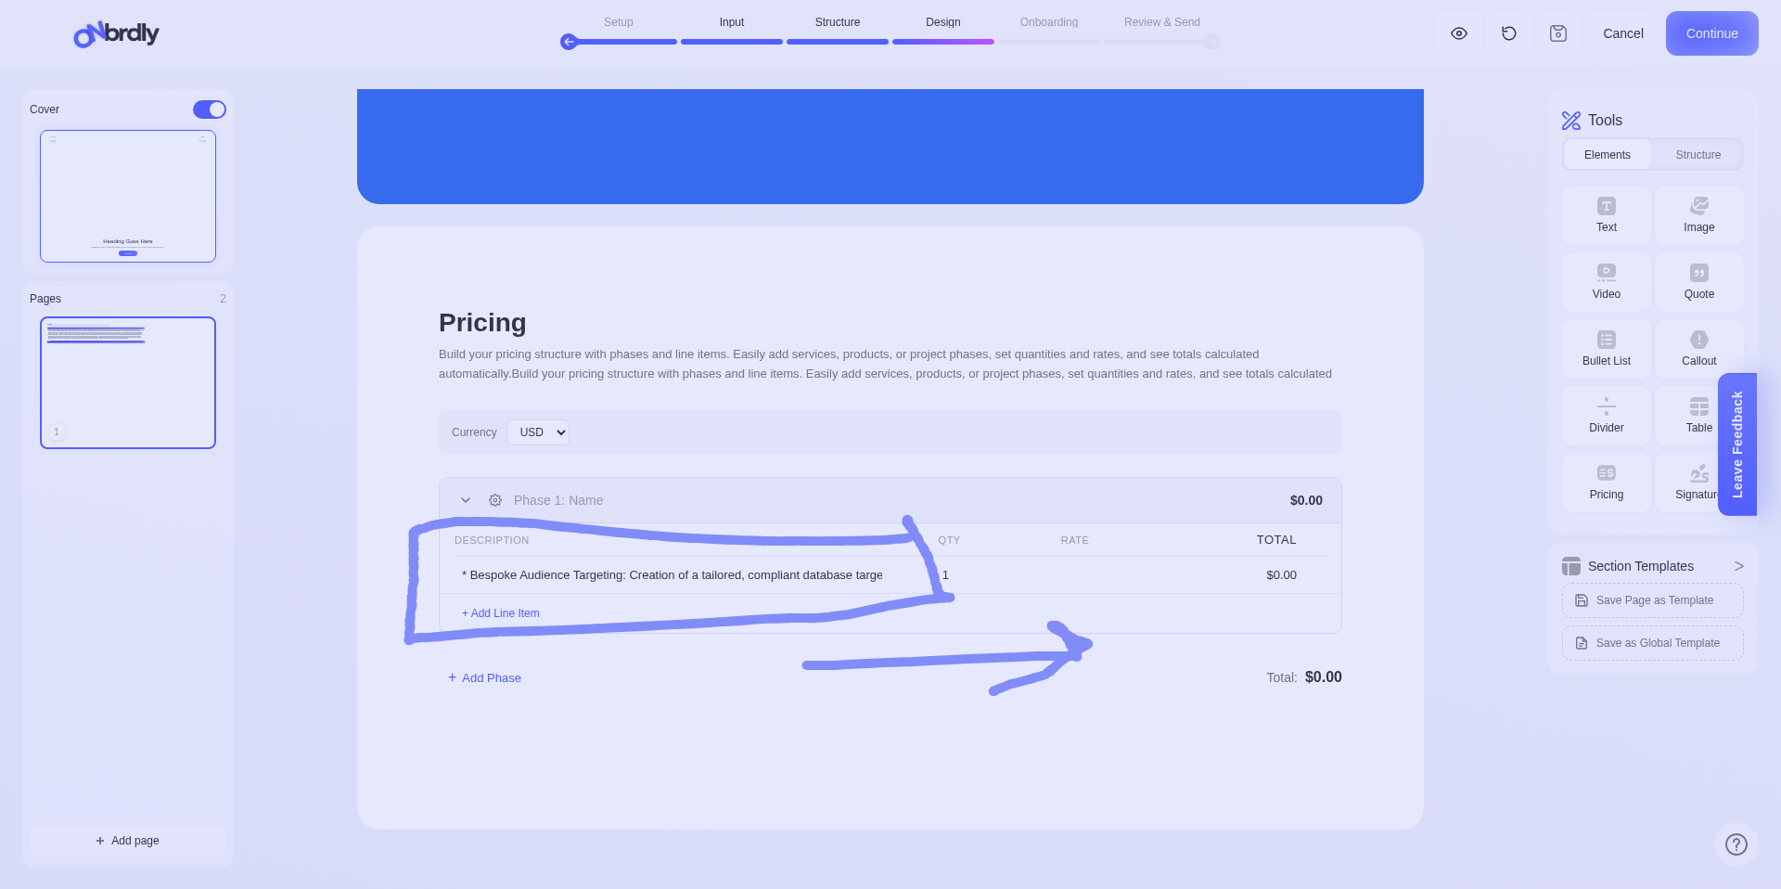
Task: Click back arrow on progress bar
Action: [570, 42]
